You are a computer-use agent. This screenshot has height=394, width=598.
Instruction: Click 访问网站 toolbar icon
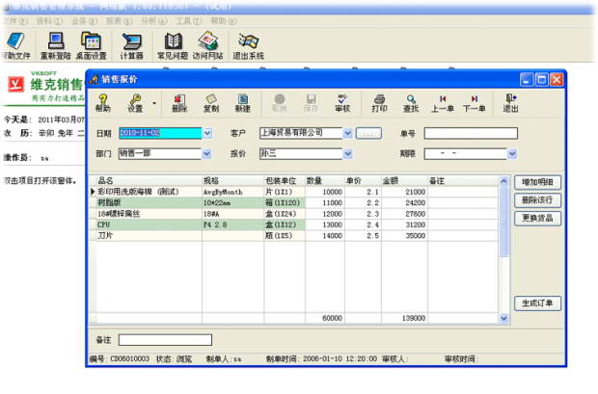tap(207, 45)
